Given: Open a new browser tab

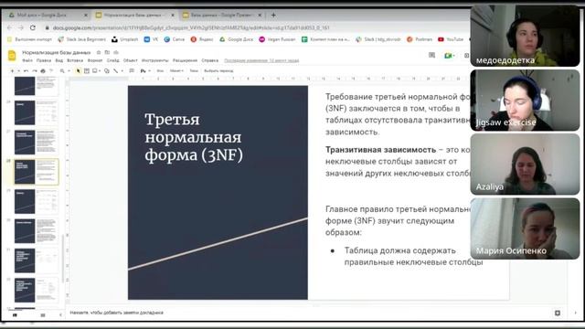Looking at the screenshot, I should pyautogui.click(x=273, y=16).
